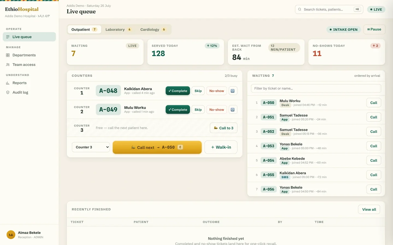Screen dimensions: 393x245
Task: Go to Team access
Action: 29,65
